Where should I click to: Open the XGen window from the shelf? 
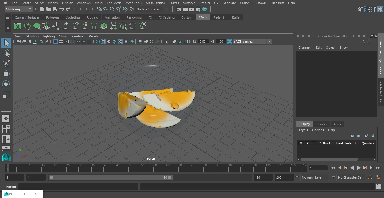pyautogui.click(x=18, y=26)
